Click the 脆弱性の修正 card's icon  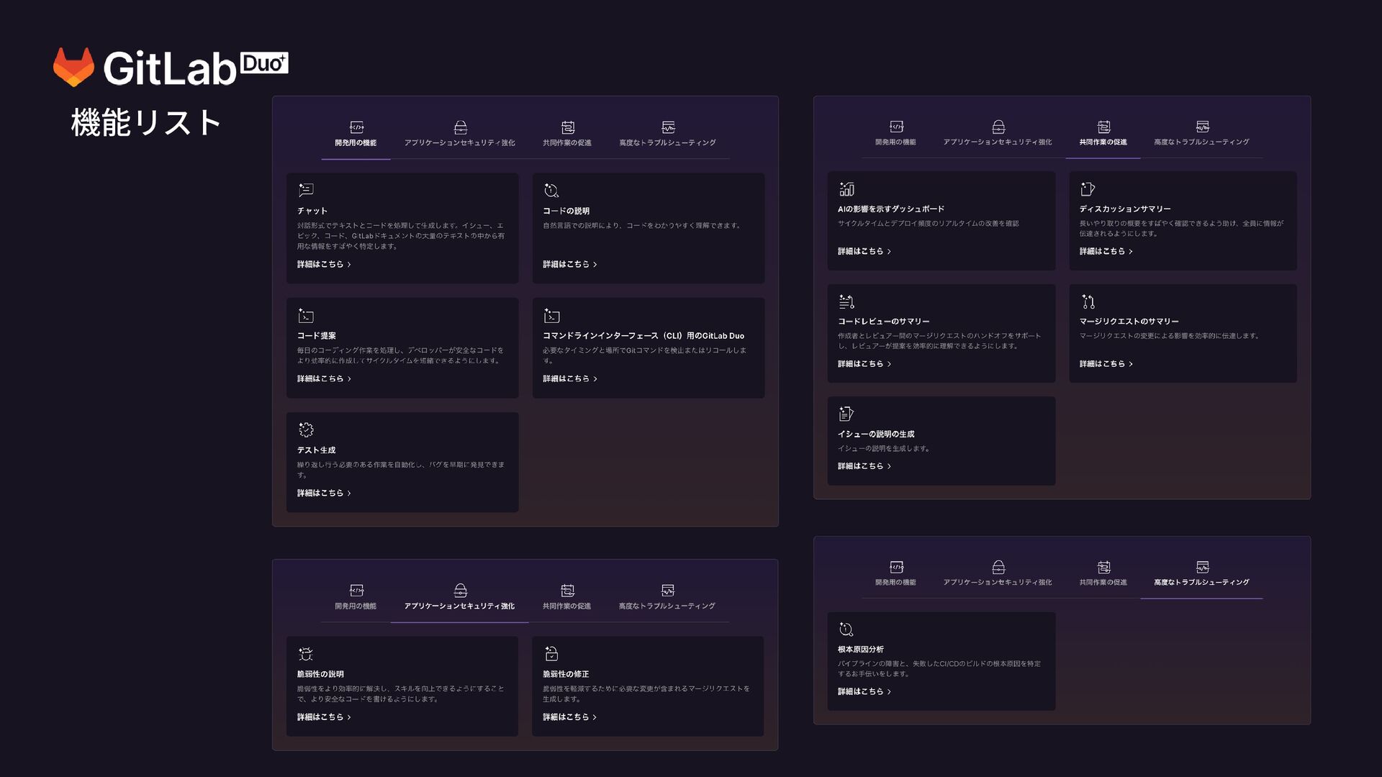point(551,654)
